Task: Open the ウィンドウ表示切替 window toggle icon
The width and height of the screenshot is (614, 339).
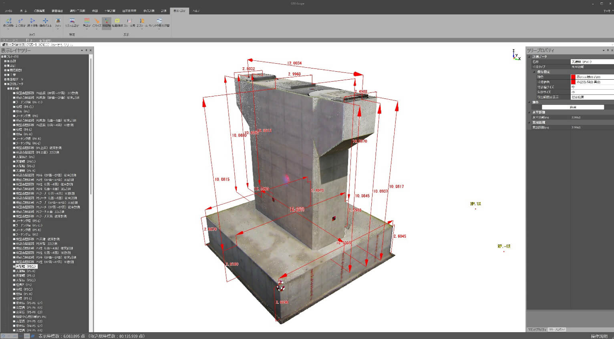Action: 159,22
